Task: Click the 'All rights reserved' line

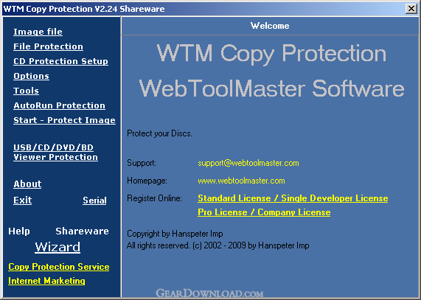Action: coord(218,245)
